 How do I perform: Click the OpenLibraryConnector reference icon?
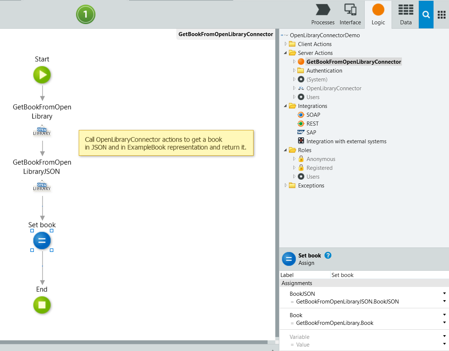(301, 88)
